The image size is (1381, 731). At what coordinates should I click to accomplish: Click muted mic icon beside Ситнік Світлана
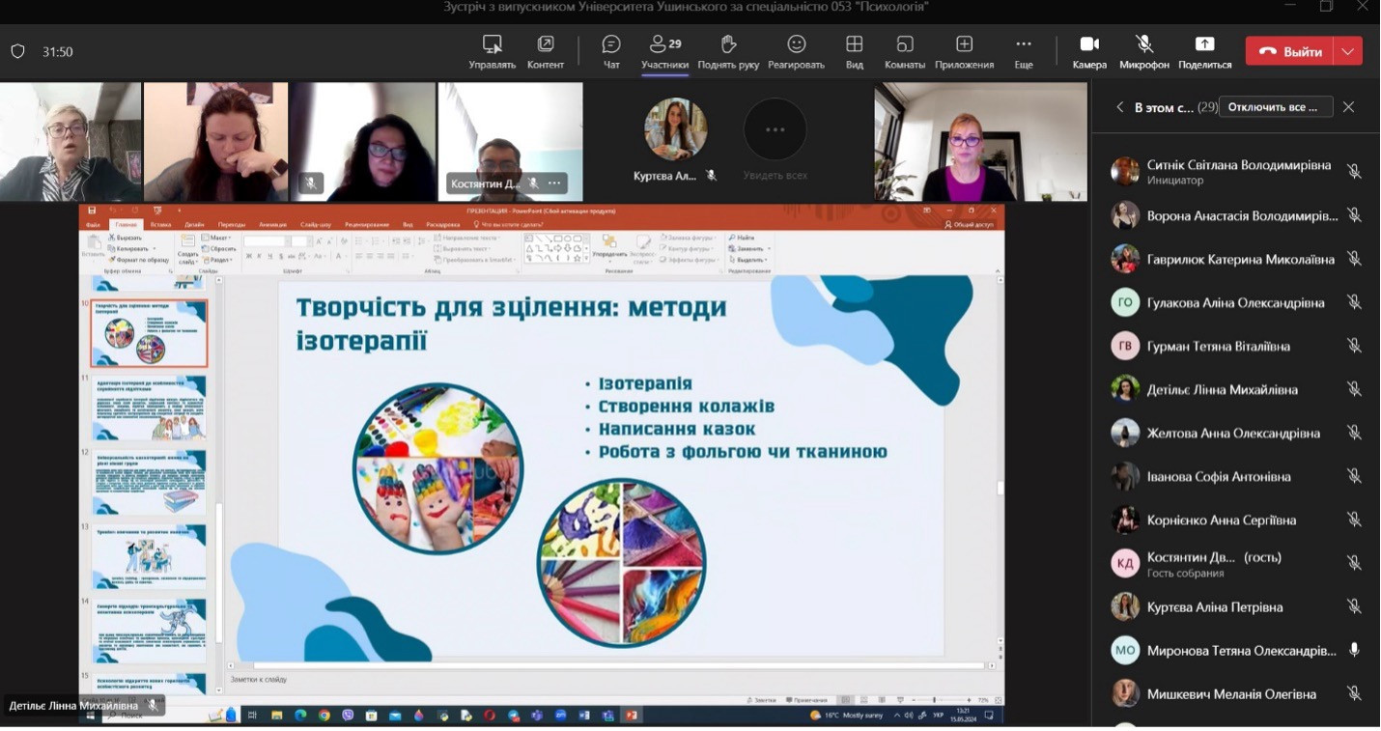(1354, 172)
